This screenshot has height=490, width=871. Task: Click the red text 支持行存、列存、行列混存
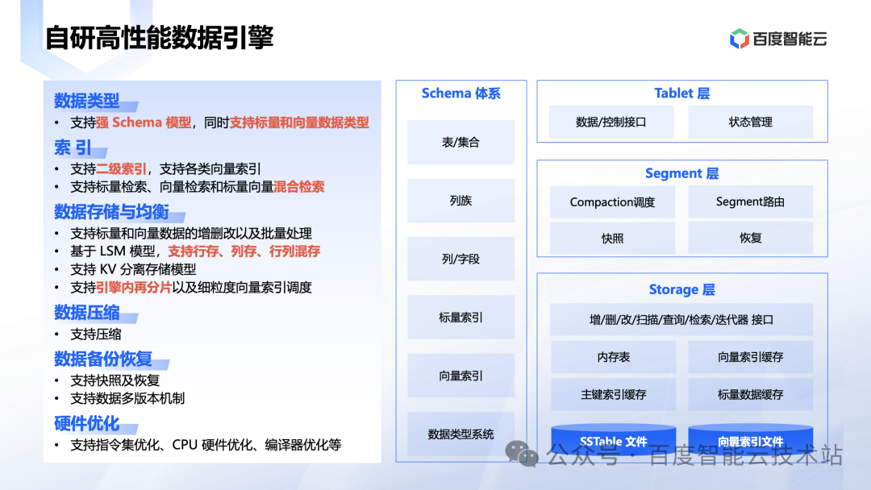pos(244,251)
